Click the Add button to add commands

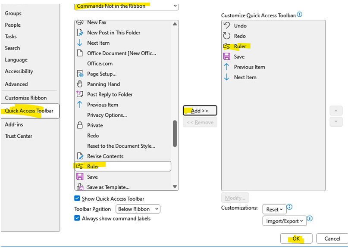[200, 110]
